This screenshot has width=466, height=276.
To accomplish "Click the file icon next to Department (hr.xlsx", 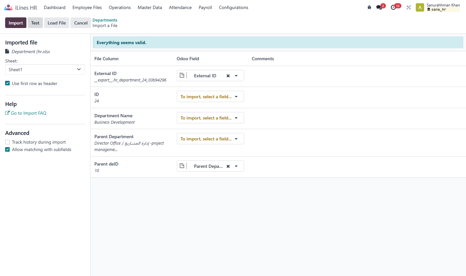I will tap(7, 51).
